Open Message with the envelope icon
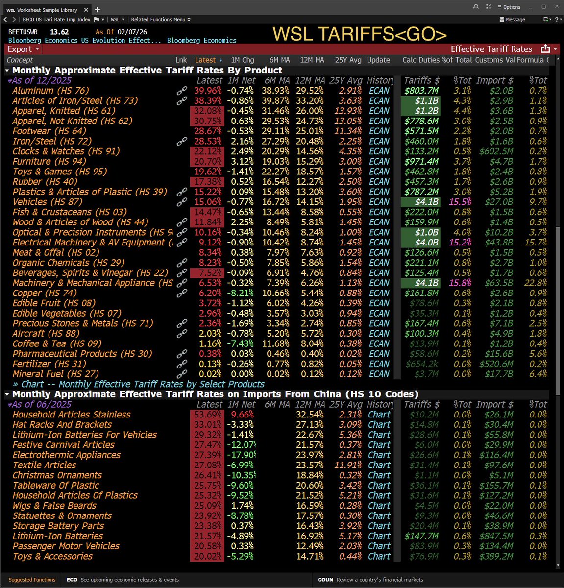 pos(512,20)
